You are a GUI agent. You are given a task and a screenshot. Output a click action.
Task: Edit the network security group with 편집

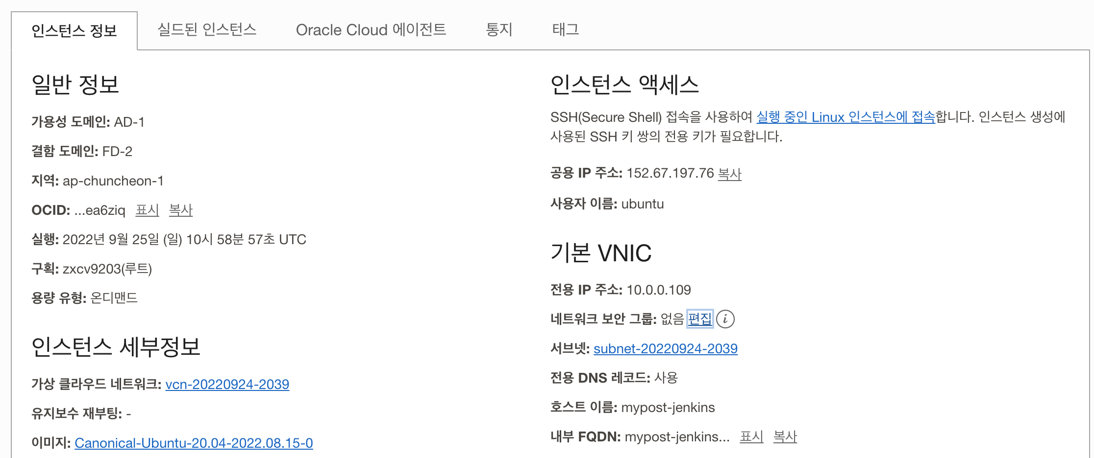pos(699,319)
